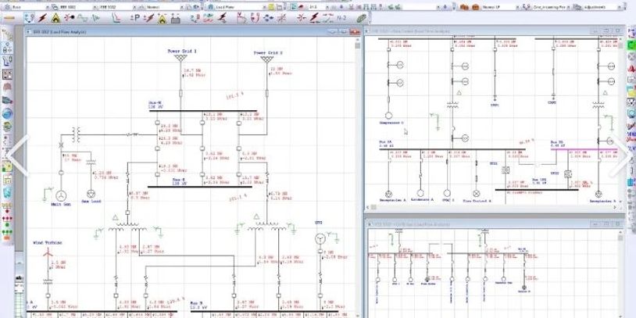
Task: Click the %V display icon in right sidebar
Action: click(x=631, y=148)
